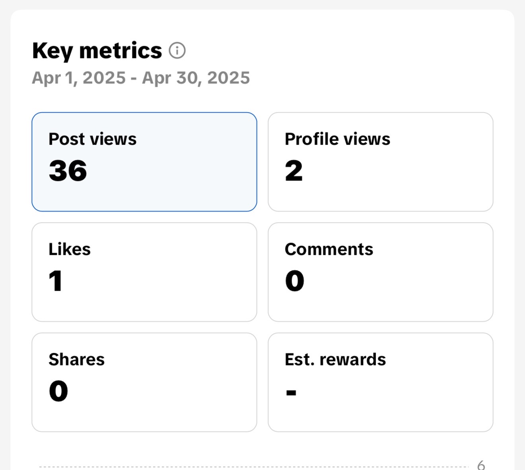525x470 pixels.
Task: Click the dash value under Est. rewards
Action: [x=291, y=393]
